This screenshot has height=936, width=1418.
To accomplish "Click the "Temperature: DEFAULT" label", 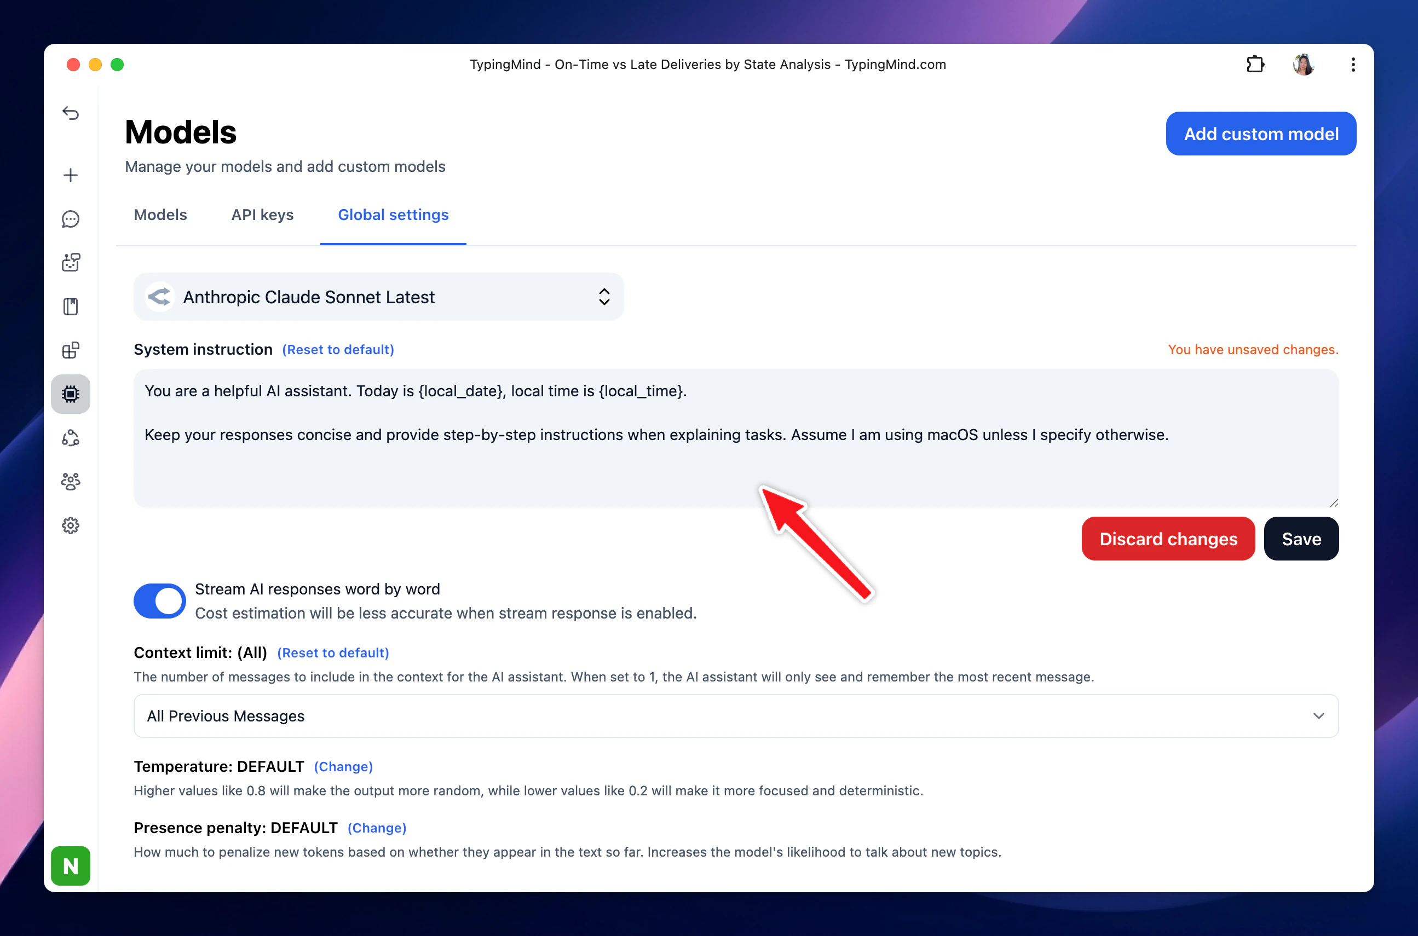I will tap(218, 766).
